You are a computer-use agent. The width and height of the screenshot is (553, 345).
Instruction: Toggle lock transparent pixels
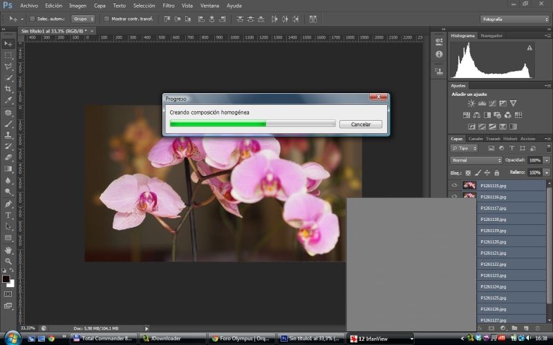468,173
